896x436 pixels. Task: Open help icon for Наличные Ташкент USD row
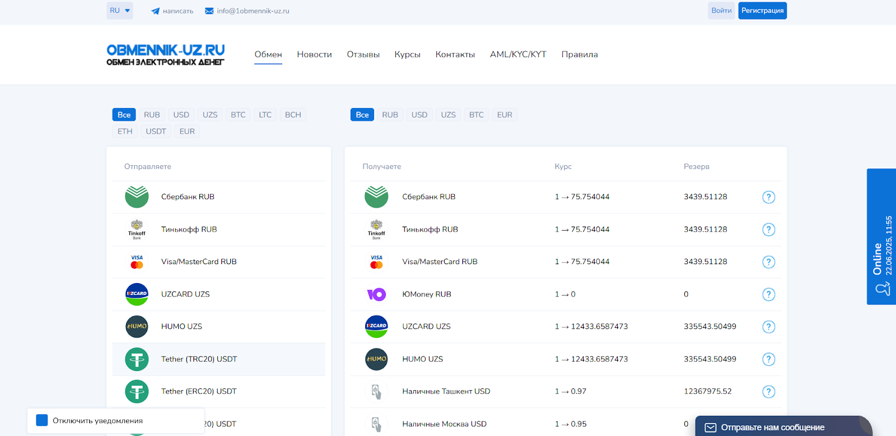click(769, 392)
